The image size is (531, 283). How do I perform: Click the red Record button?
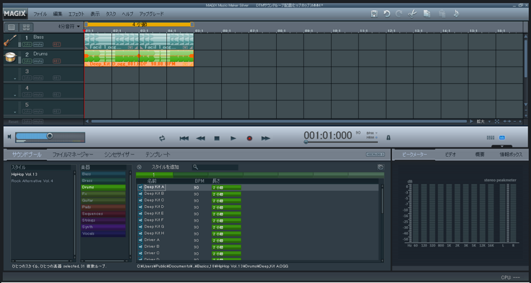click(249, 138)
